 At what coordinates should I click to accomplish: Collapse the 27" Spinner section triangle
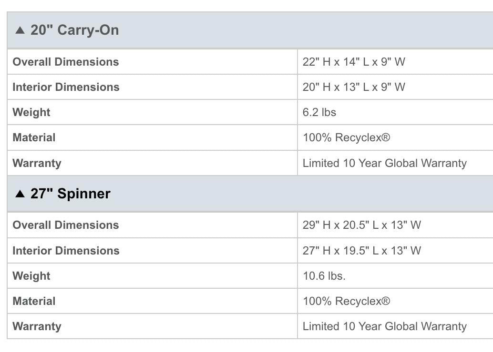[20, 194]
